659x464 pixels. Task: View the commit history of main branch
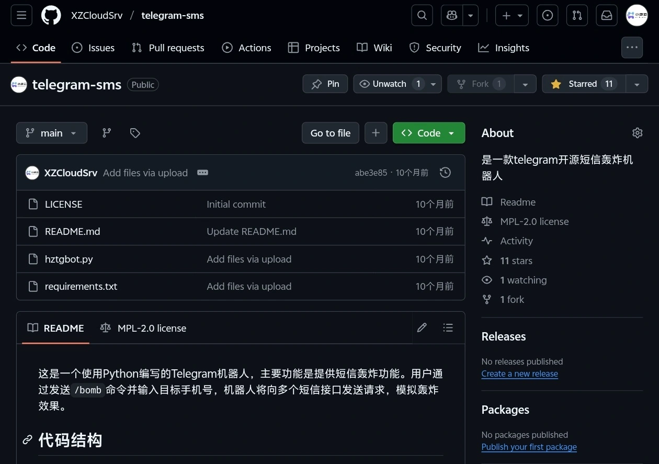point(445,172)
